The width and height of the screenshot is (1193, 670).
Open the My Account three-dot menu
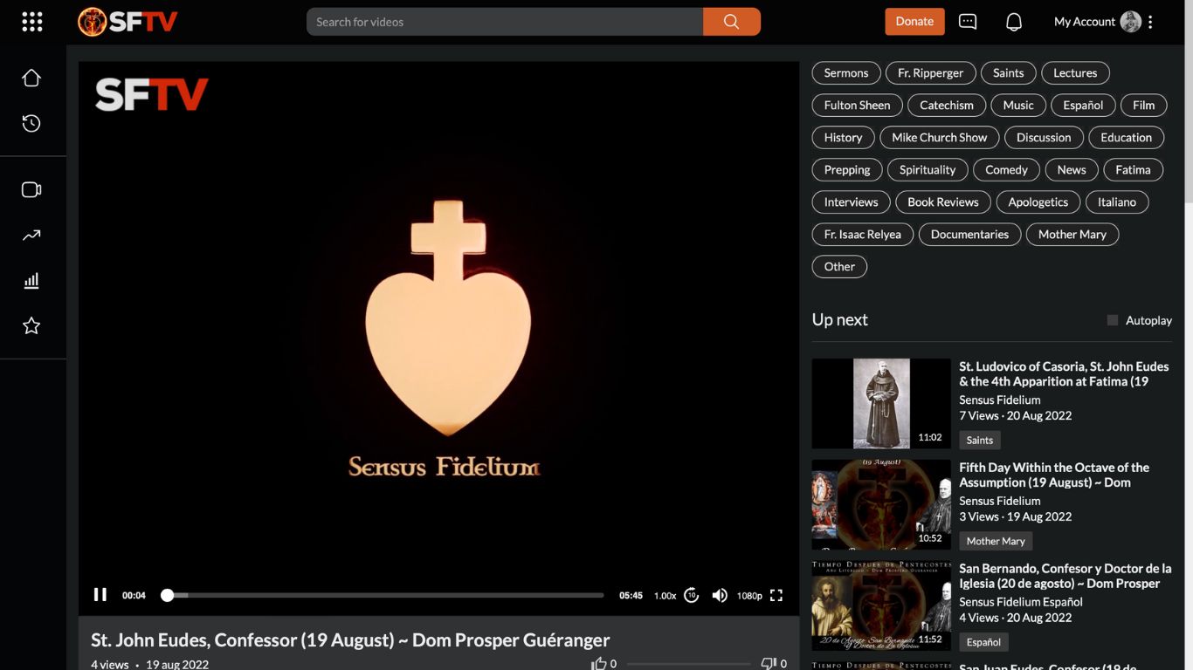[1150, 22]
